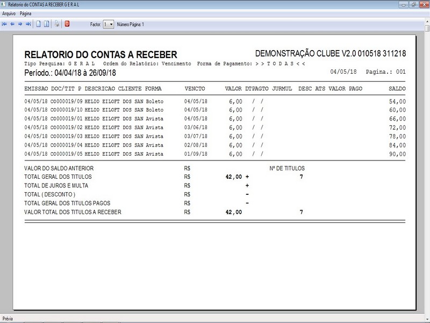Advance to the next report page
The image size is (430, 323).
(20, 24)
